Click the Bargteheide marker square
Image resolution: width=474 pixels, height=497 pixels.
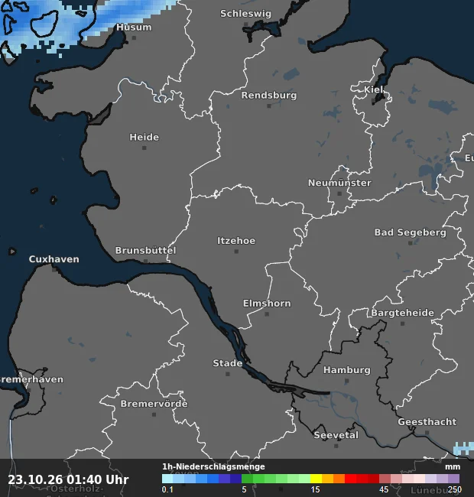(402, 323)
